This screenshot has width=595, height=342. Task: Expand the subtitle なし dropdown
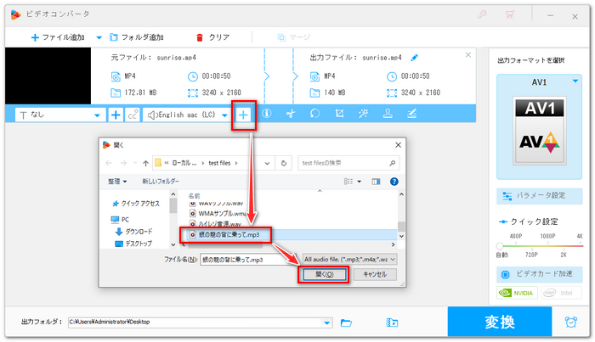[x=98, y=115]
